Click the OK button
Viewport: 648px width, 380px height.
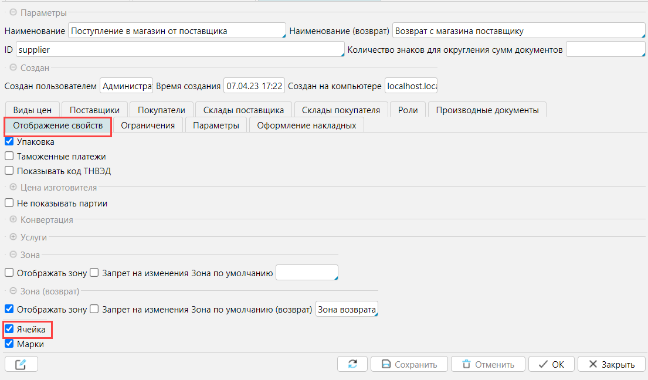tap(551, 364)
